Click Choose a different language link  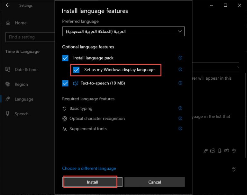89,168
